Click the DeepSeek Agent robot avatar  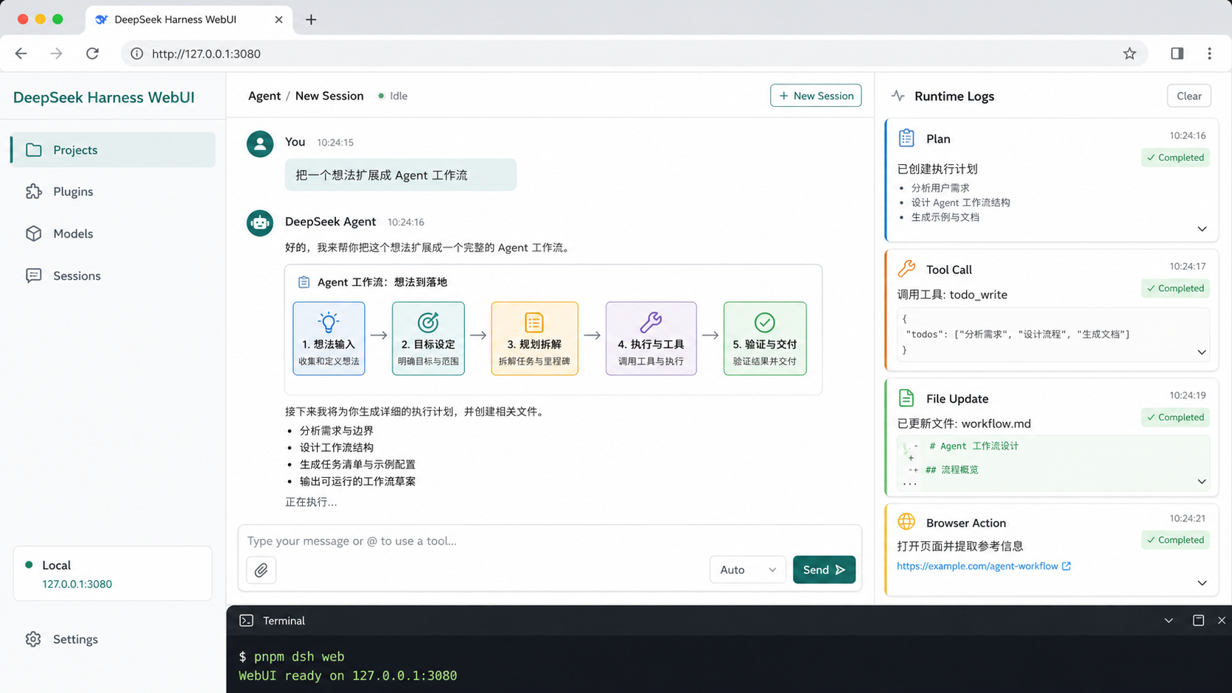(x=260, y=222)
